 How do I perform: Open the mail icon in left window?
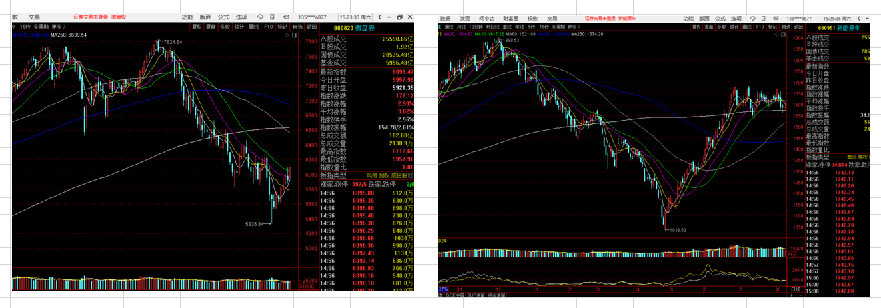(x=287, y=17)
